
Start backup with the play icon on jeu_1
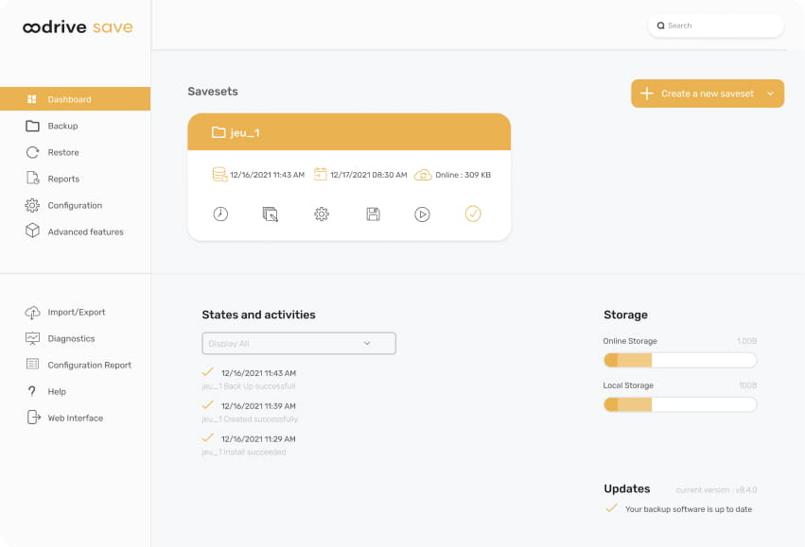(x=422, y=214)
